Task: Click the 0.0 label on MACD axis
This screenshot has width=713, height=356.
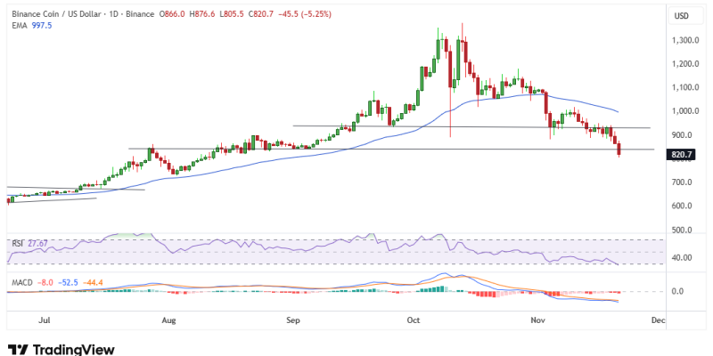Action: coord(678,291)
